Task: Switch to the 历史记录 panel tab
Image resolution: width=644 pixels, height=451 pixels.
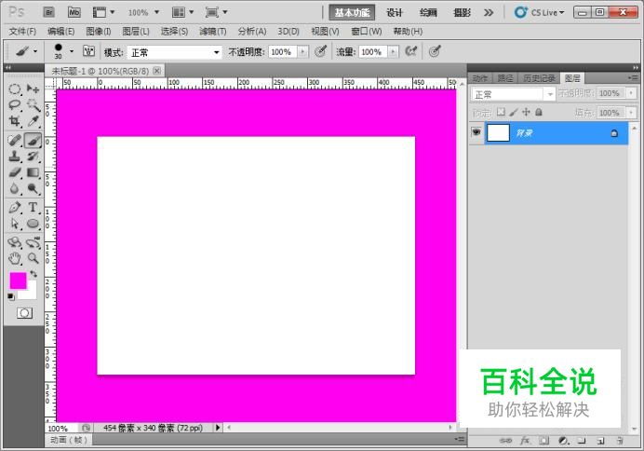Action: [539, 78]
